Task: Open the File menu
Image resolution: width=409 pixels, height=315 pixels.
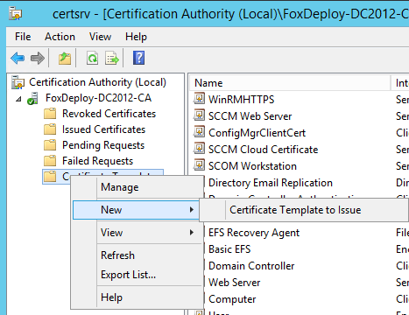Action: point(23,37)
